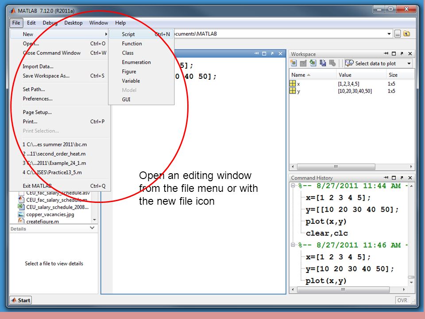
Task: Open the current folder path dropdown arrow
Action: 389,34
